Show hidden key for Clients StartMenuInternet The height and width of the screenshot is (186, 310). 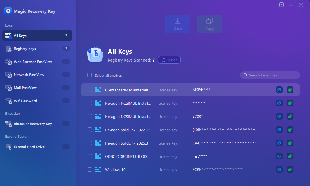tap(279, 90)
